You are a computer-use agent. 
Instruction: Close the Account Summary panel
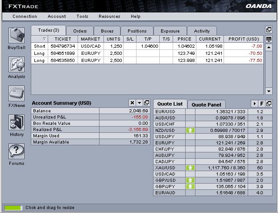coord(132,102)
